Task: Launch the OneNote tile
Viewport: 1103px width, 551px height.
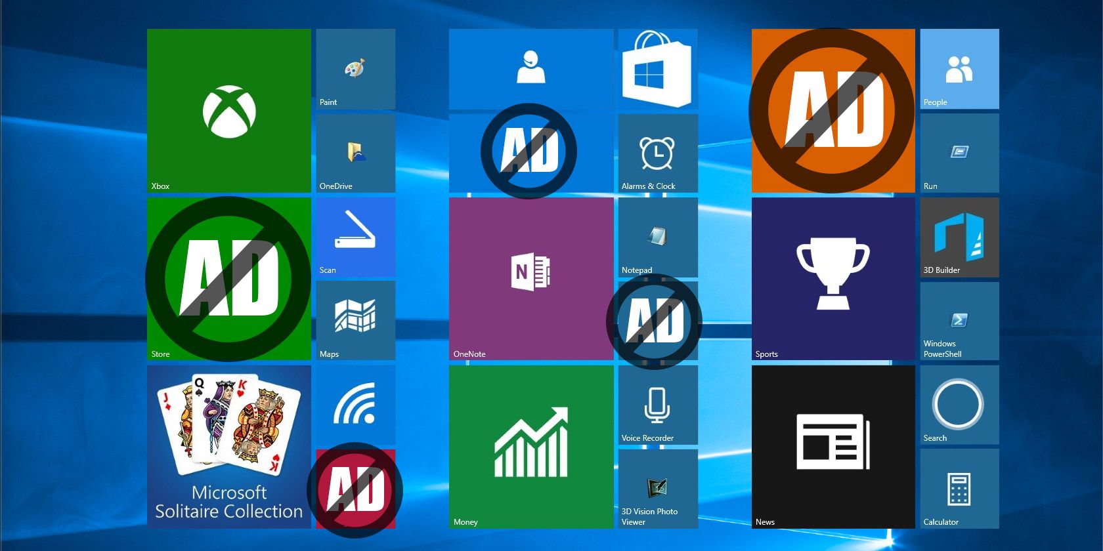Action: (x=531, y=279)
